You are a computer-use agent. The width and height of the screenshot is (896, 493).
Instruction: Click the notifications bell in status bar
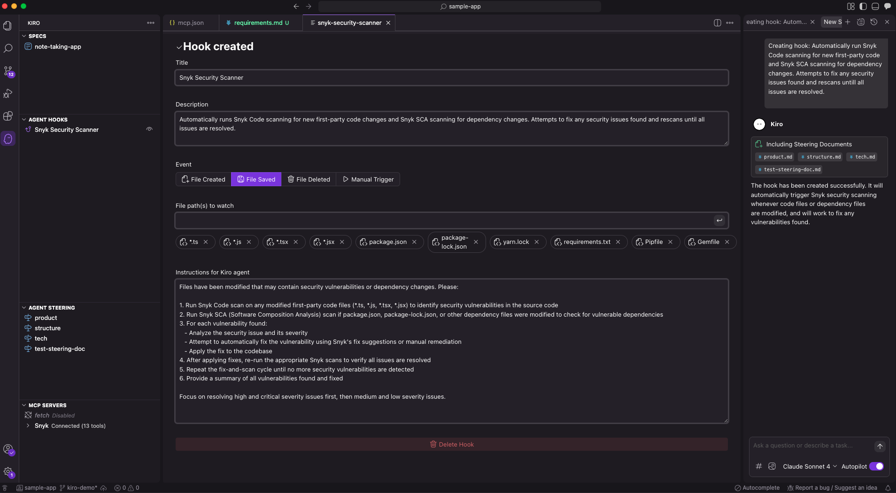click(888, 488)
